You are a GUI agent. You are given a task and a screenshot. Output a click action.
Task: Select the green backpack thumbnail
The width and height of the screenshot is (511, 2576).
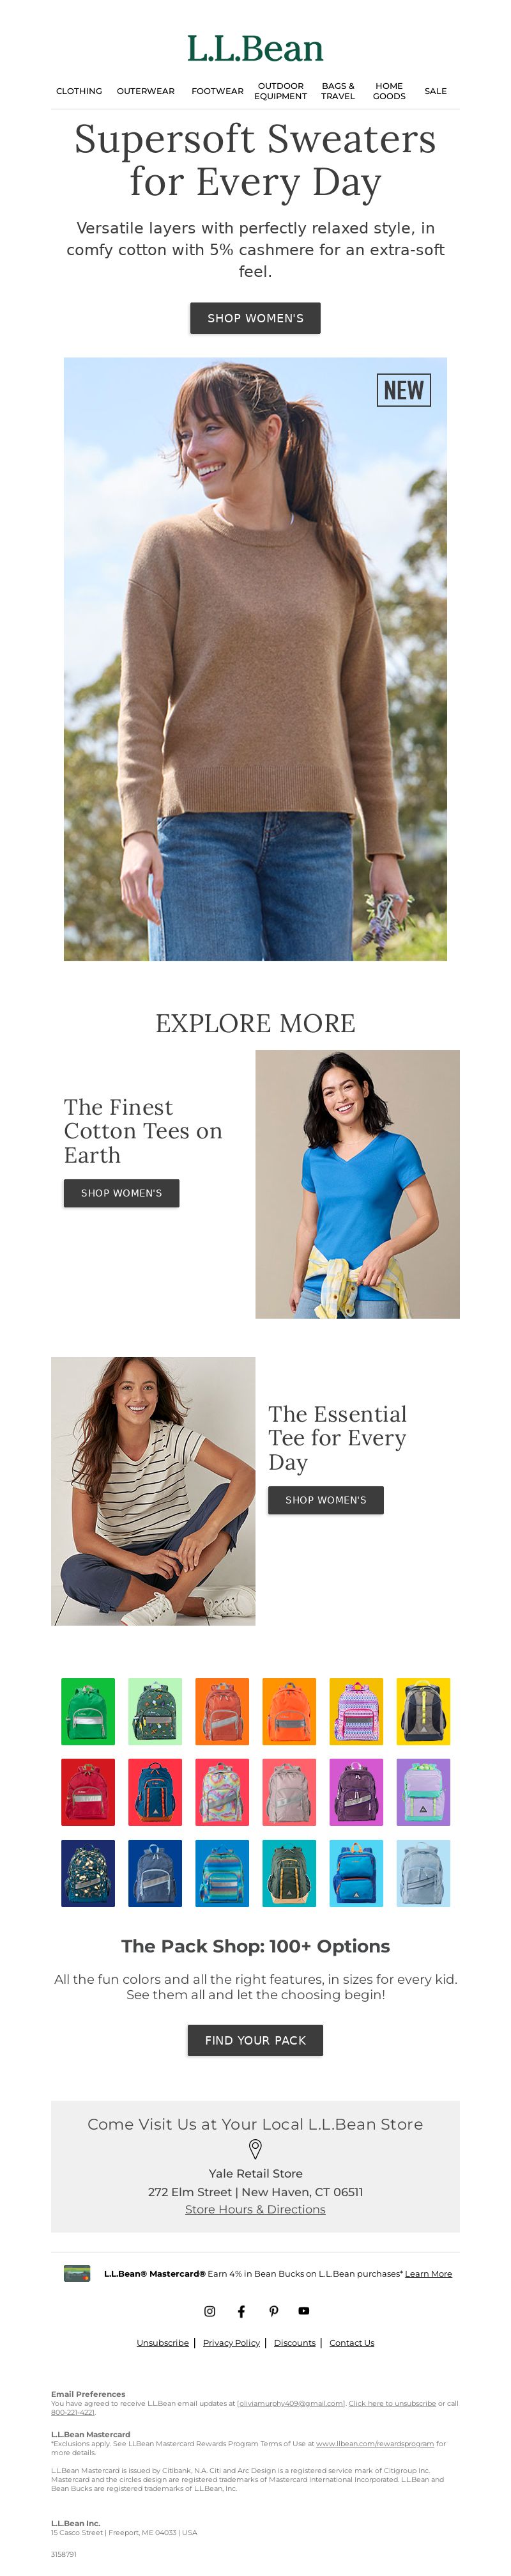point(88,1711)
